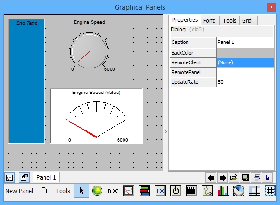Select the arrow pointer tool
The width and height of the screenshot is (280, 205).
click(81, 191)
